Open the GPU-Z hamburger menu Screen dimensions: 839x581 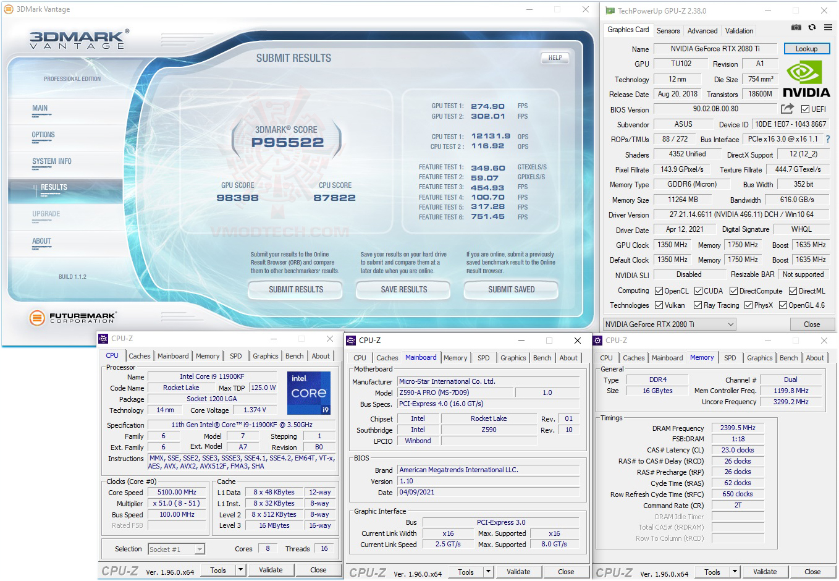click(828, 27)
